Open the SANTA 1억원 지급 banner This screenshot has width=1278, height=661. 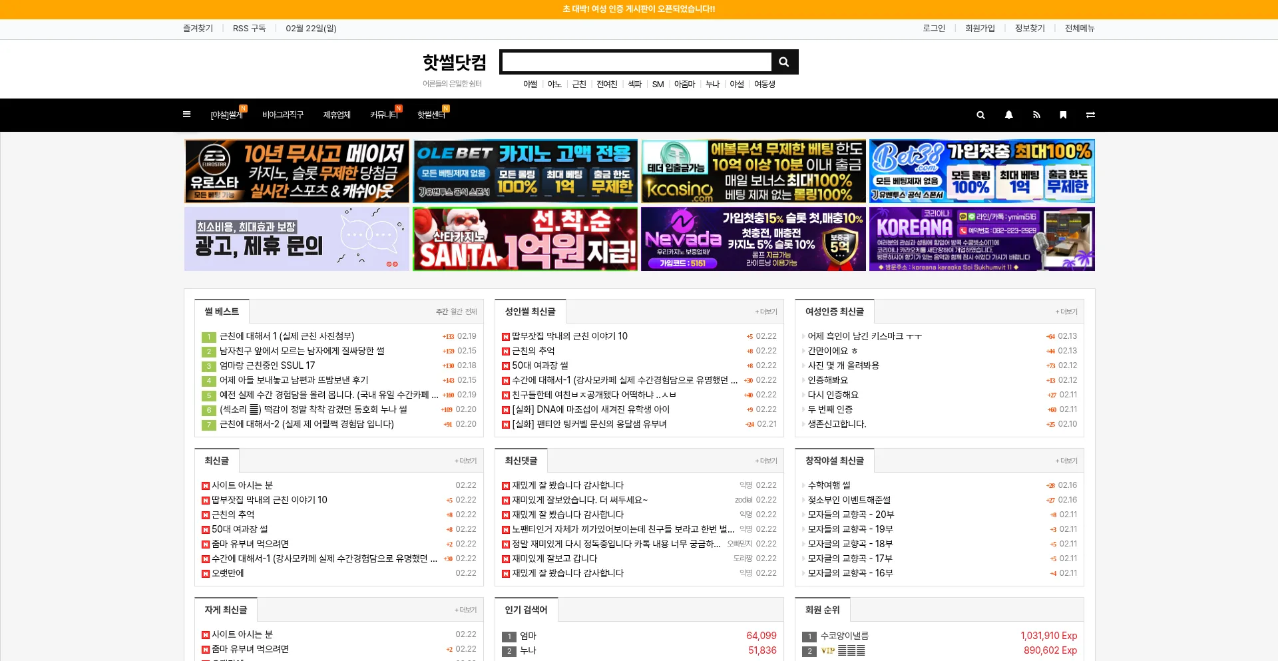point(525,239)
